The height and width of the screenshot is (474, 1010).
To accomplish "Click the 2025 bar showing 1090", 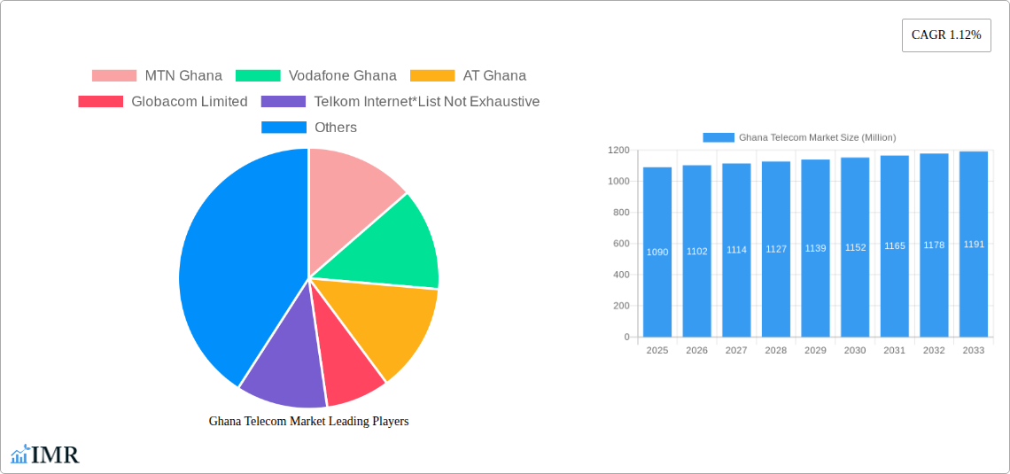I will click(x=657, y=252).
